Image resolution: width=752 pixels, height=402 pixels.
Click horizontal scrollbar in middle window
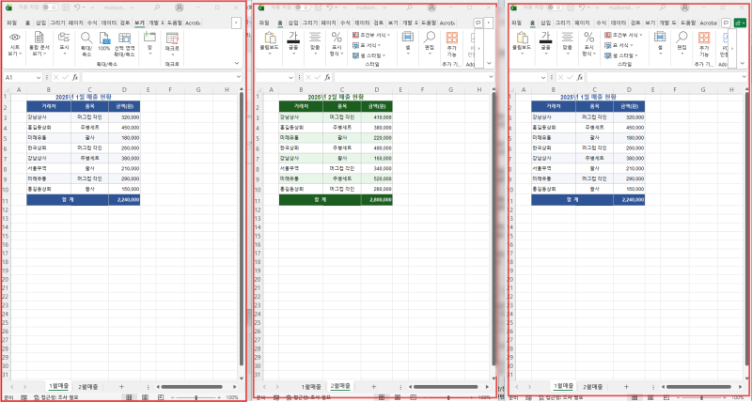click(446, 387)
